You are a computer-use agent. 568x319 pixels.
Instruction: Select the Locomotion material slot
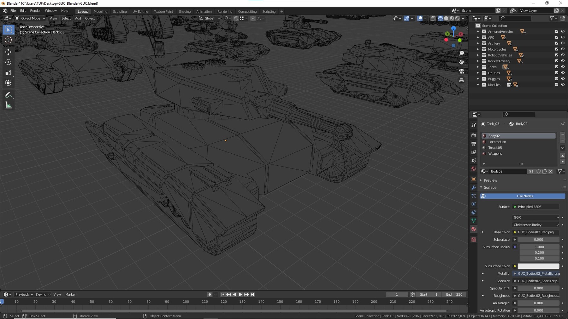coord(497,142)
